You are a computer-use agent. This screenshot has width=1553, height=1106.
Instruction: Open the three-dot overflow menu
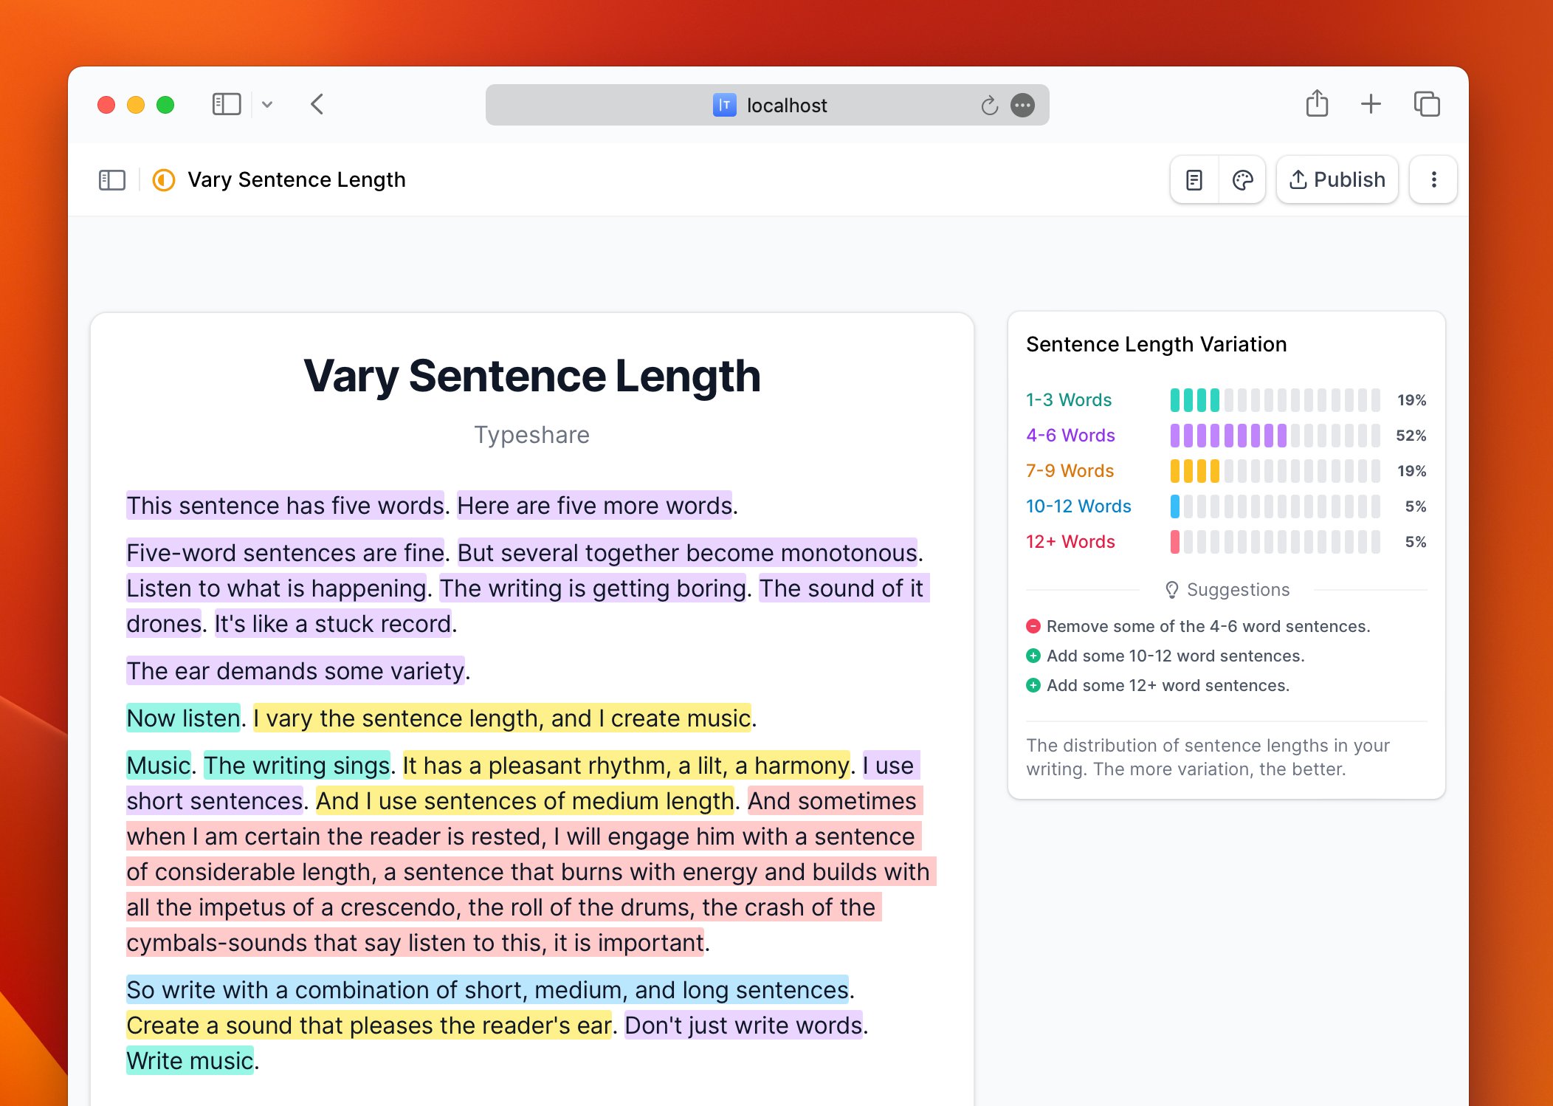[1433, 179]
